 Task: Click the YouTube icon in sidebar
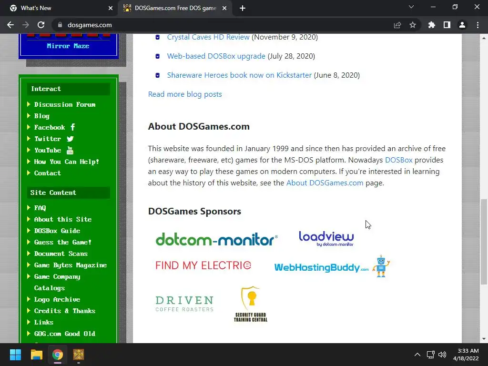70,150
